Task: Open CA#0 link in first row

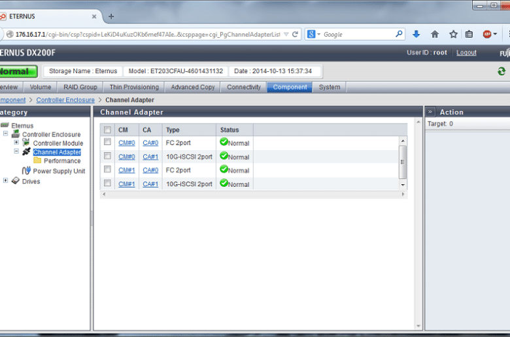Action: pyautogui.click(x=150, y=142)
